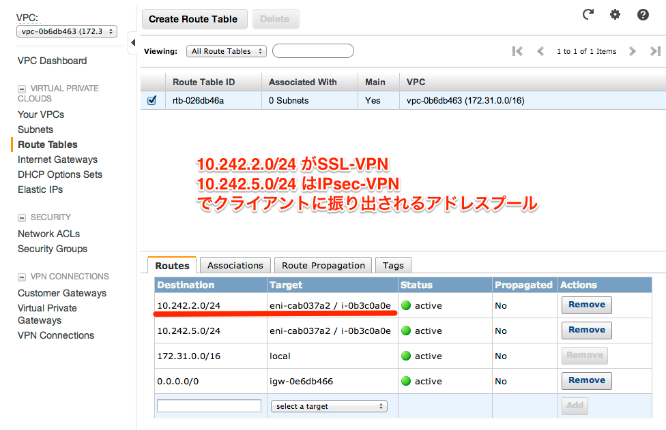Open settings with the gear icon
Viewport: 666px width, 430px height.
pos(616,14)
